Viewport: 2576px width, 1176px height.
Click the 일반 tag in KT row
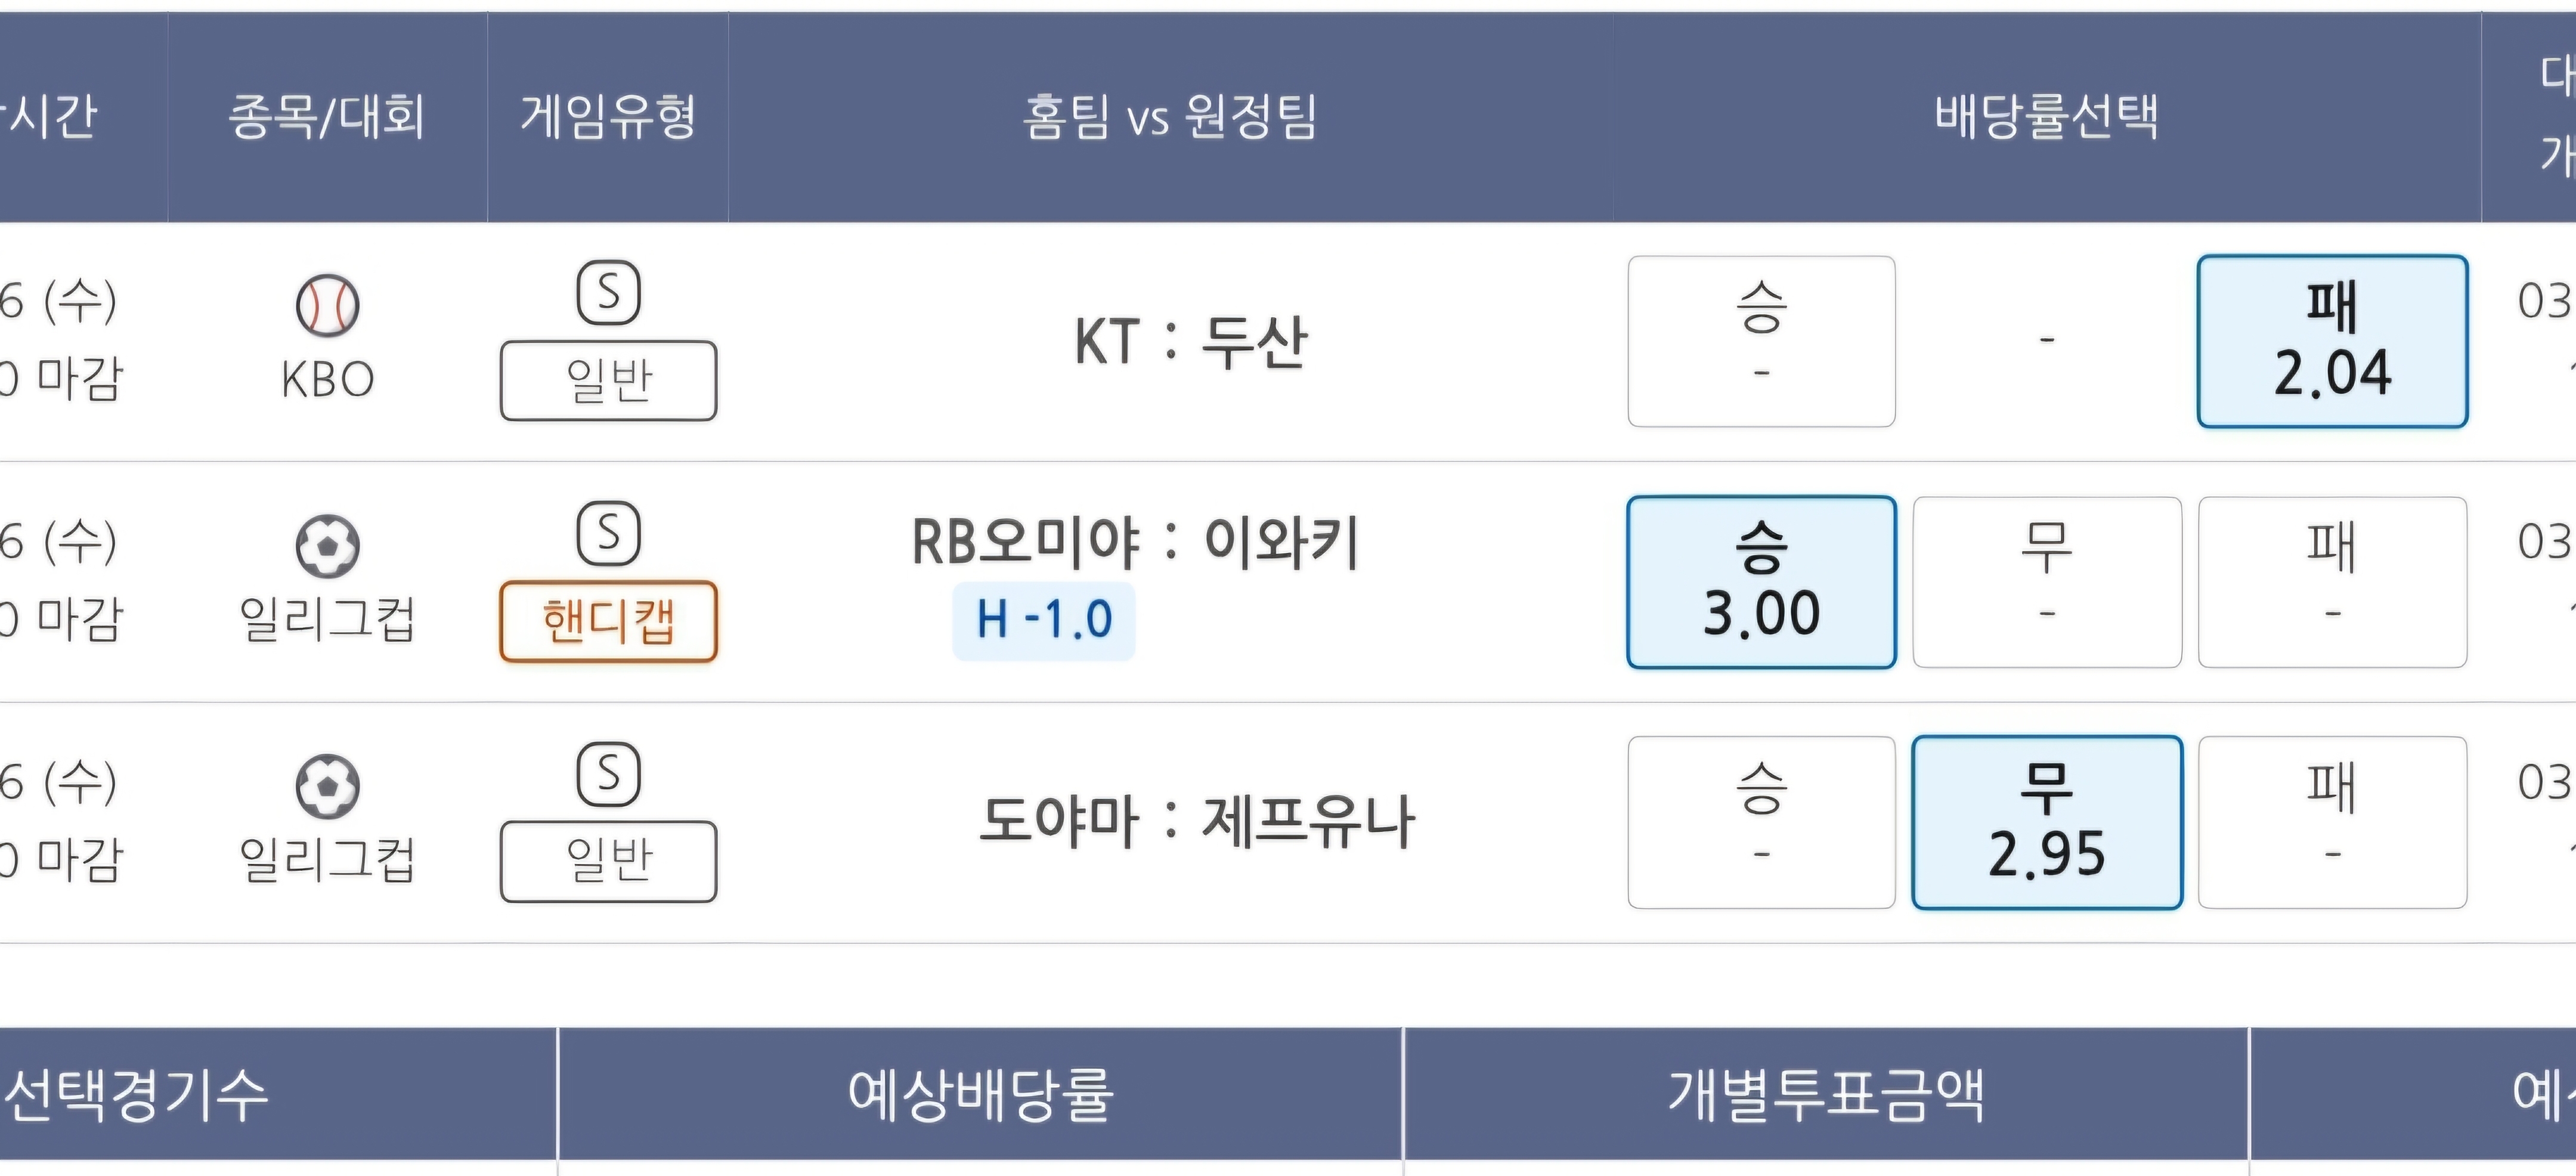608,381
